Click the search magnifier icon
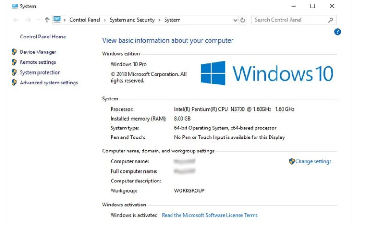Image resolution: width=367 pixels, height=228 pixels. coord(330,20)
